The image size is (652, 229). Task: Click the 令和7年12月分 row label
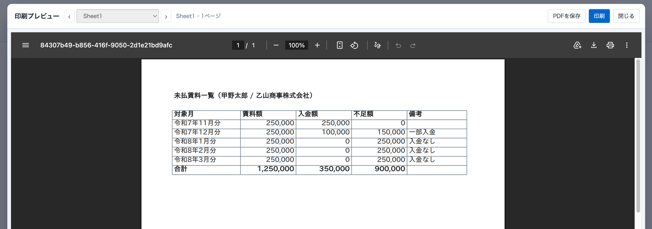197,132
